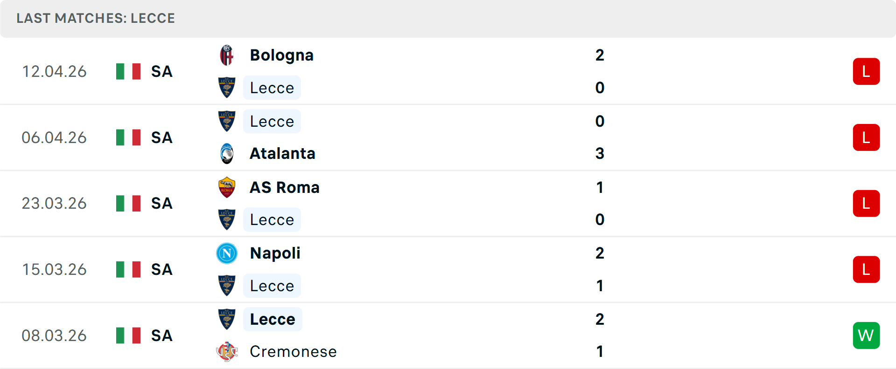This screenshot has width=896, height=369.
Task: Click the AS Roma club crest icon
Action: pyautogui.click(x=227, y=187)
